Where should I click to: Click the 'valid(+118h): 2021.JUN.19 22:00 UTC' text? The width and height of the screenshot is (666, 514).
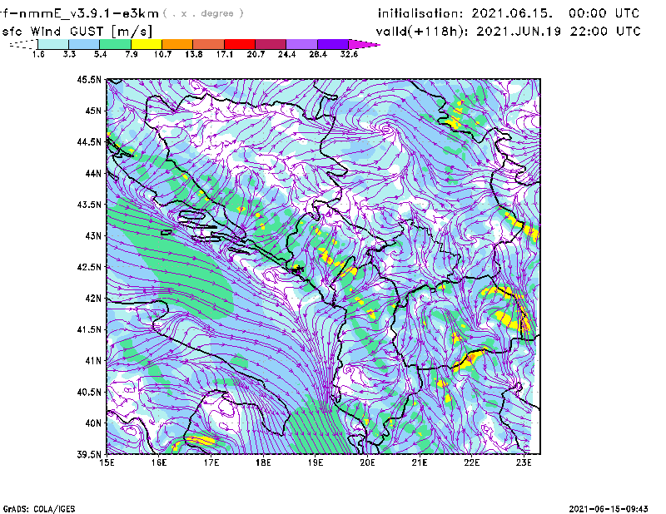pyautogui.click(x=508, y=32)
